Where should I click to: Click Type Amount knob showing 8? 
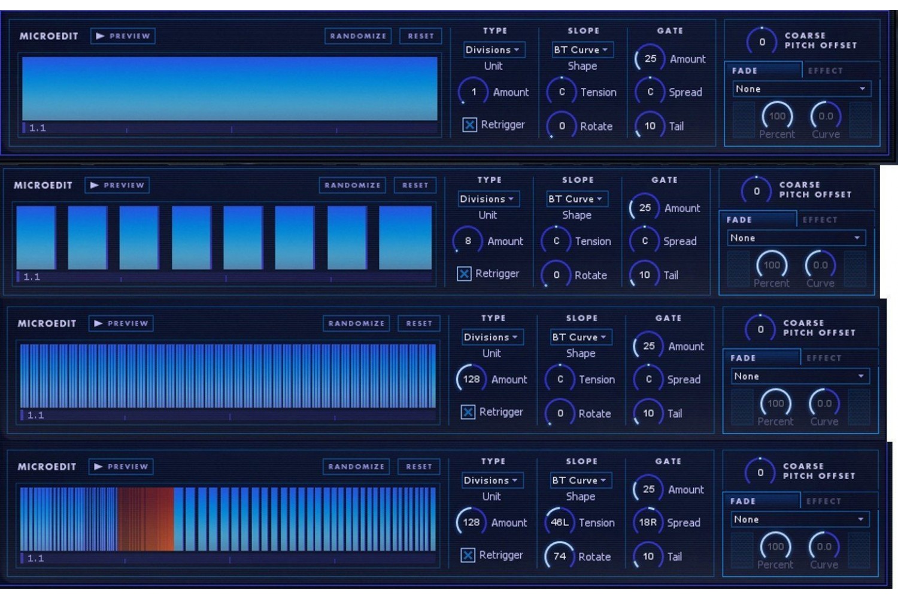468,241
